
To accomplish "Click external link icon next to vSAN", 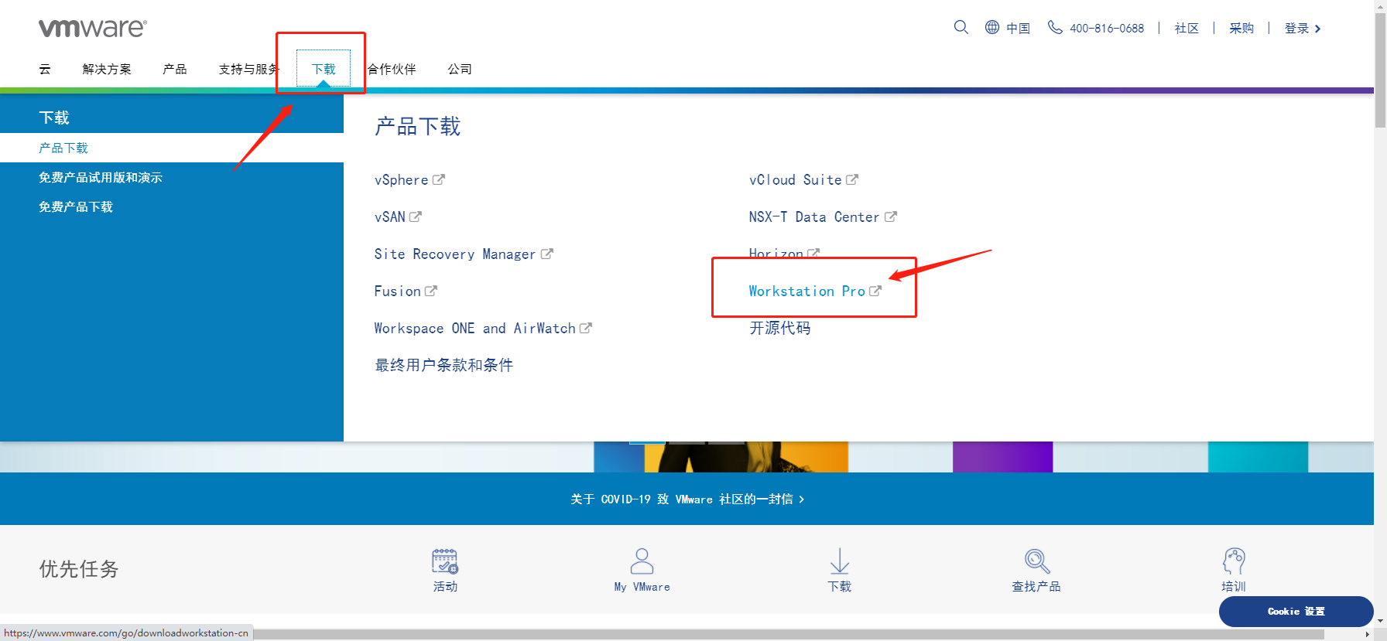I will coord(416,217).
